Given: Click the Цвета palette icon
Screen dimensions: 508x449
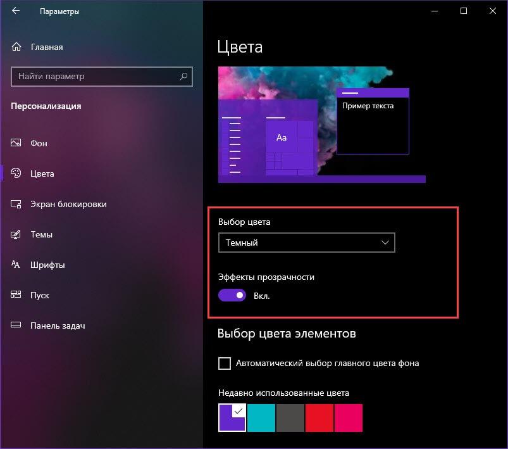Looking at the screenshot, I should click(x=16, y=174).
